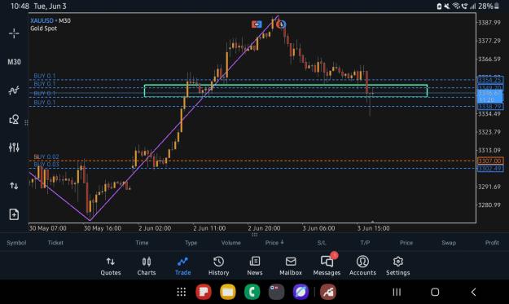Toggle the trade up-down arrows in sidebar
Viewport: 509px width, 304px height.
(x=14, y=186)
